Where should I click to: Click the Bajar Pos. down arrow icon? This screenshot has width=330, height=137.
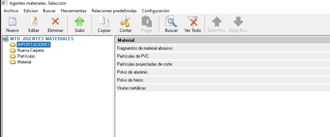pos(238,21)
